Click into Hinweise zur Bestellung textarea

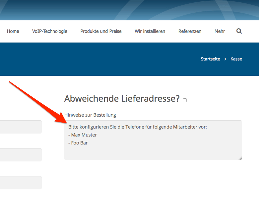point(153,140)
